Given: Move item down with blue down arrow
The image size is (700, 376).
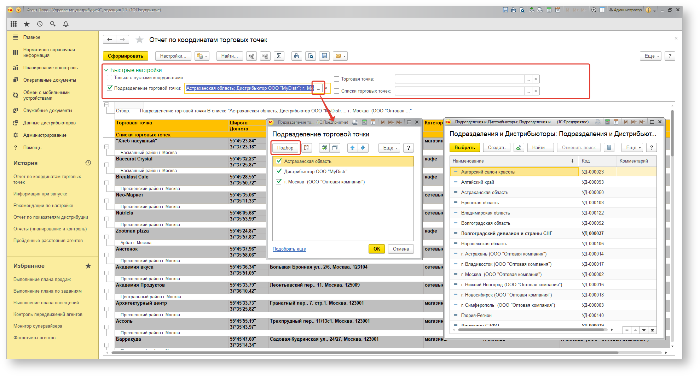Looking at the screenshot, I should [363, 148].
